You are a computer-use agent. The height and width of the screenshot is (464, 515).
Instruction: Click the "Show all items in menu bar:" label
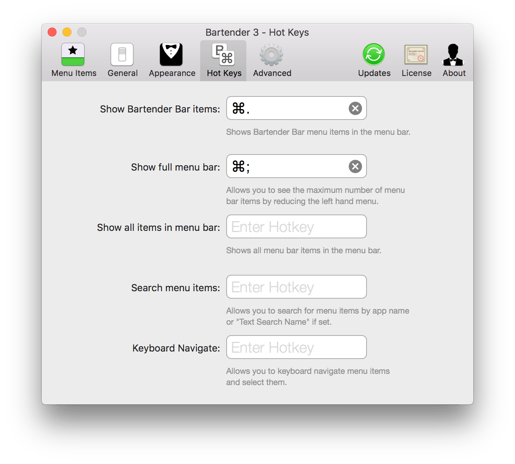tap(159, 228)
